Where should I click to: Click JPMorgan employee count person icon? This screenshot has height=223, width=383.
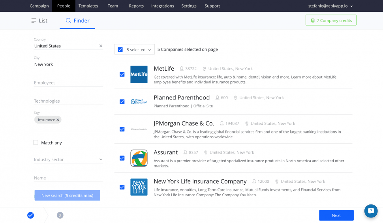click(222, 124)
